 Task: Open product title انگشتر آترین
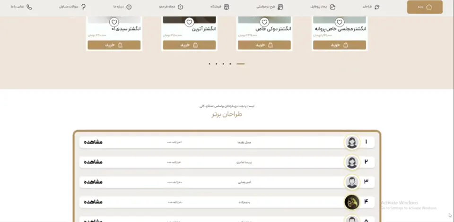coord(204,29)
